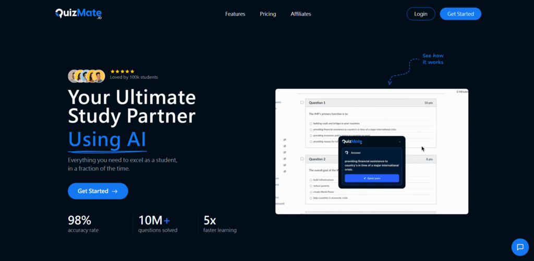Click the header Get Started button

tap(460, 14)
